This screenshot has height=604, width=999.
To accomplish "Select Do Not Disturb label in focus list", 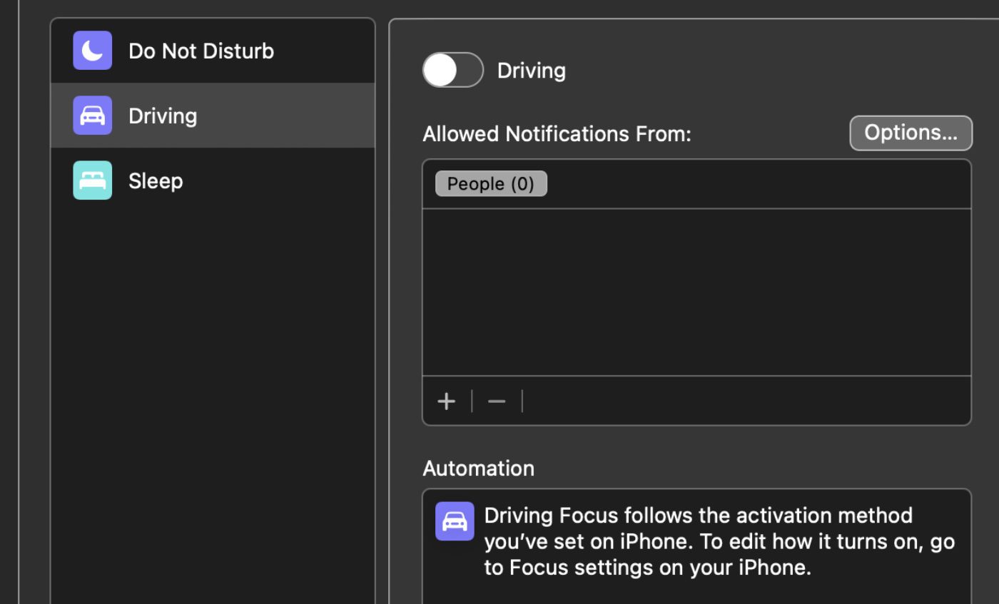I will (201, 51).
